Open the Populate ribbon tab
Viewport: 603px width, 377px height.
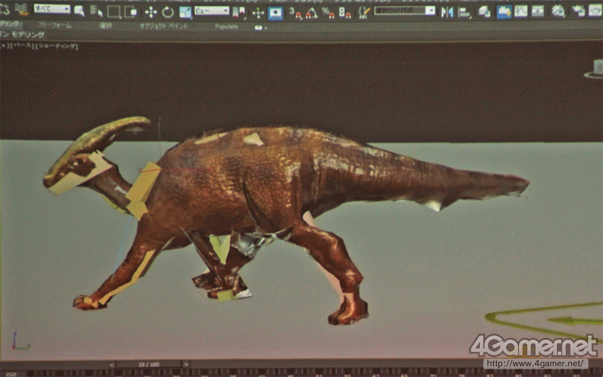point(226,27)
